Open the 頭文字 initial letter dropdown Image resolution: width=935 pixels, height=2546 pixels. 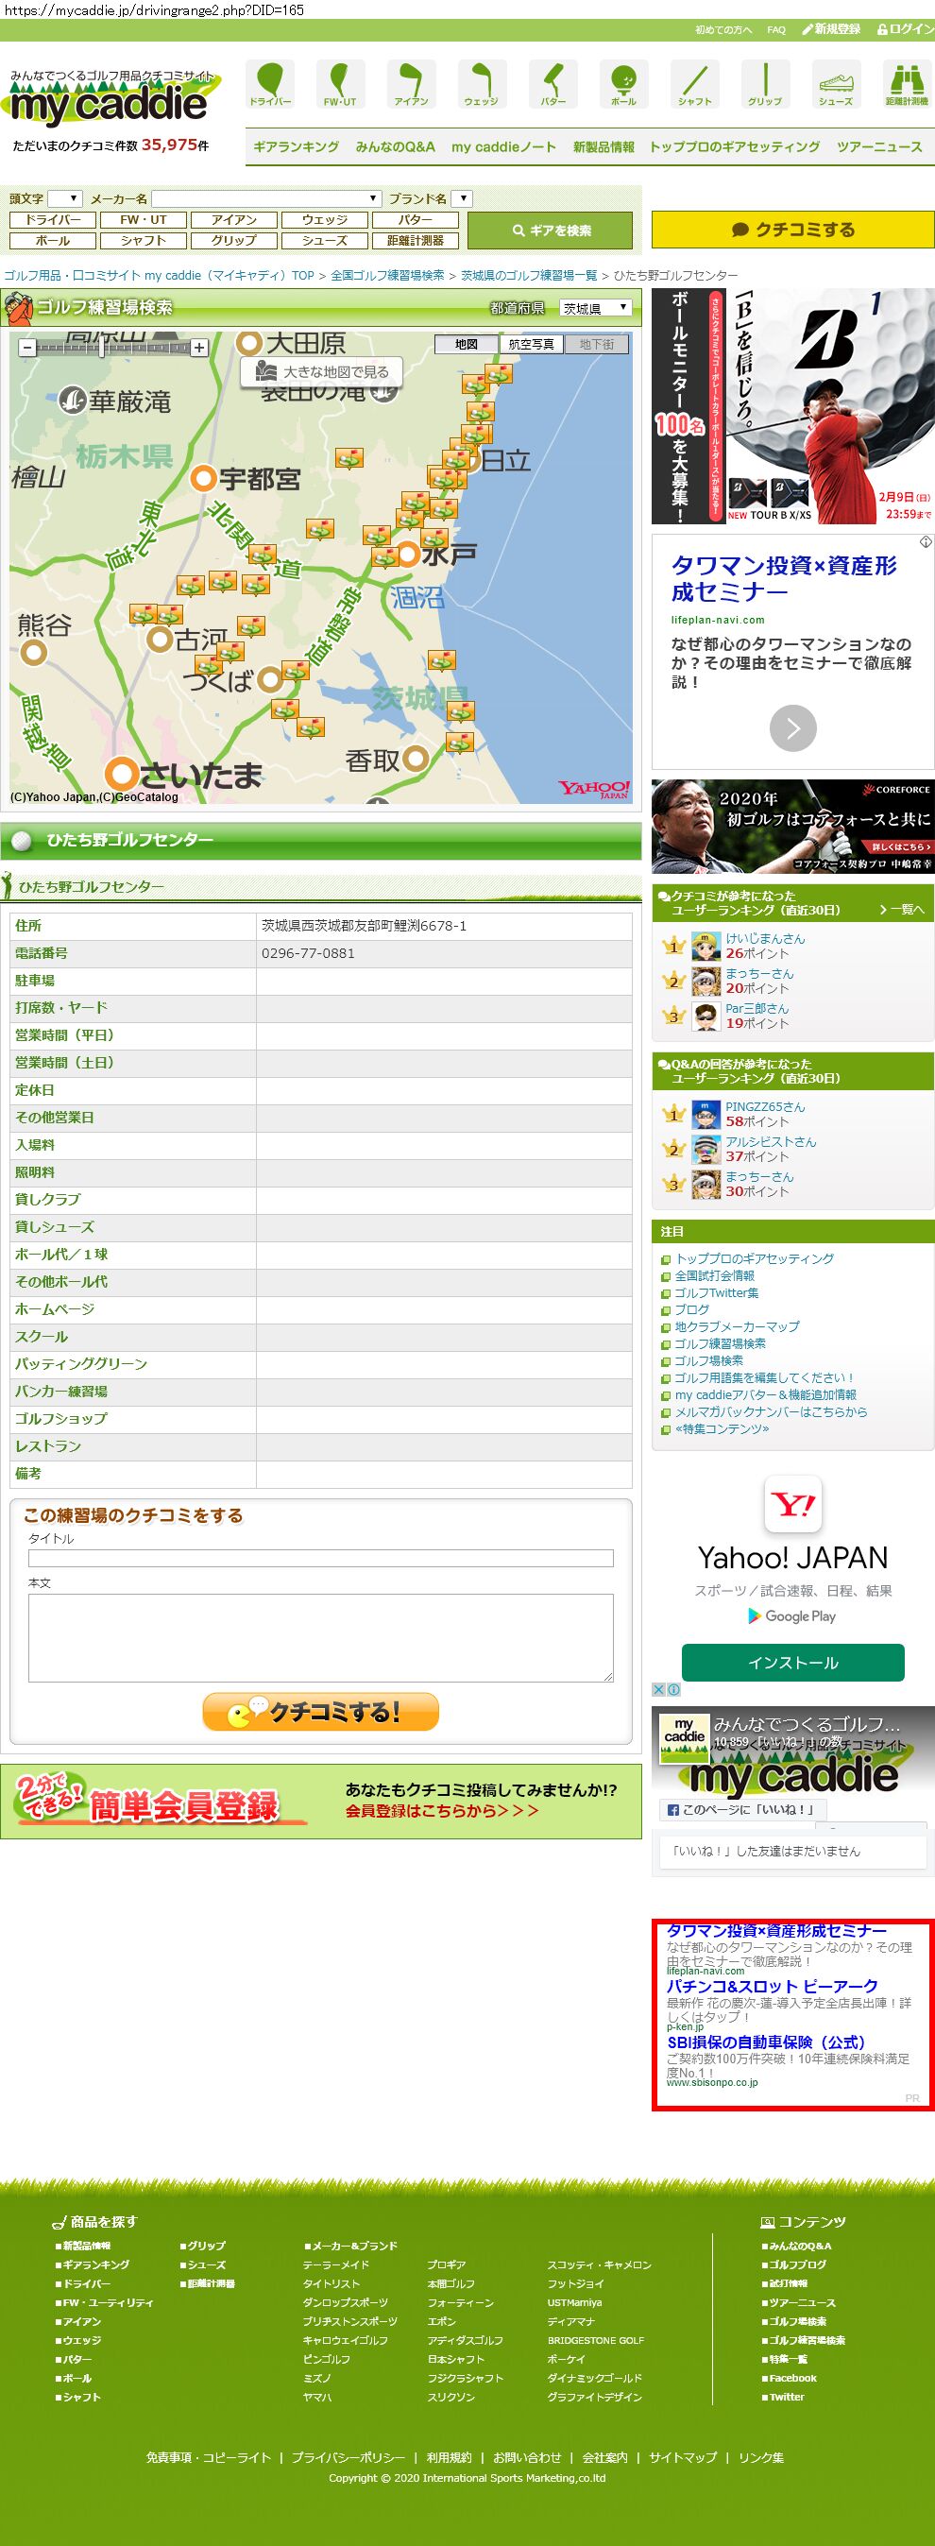(x=64, y=198)
